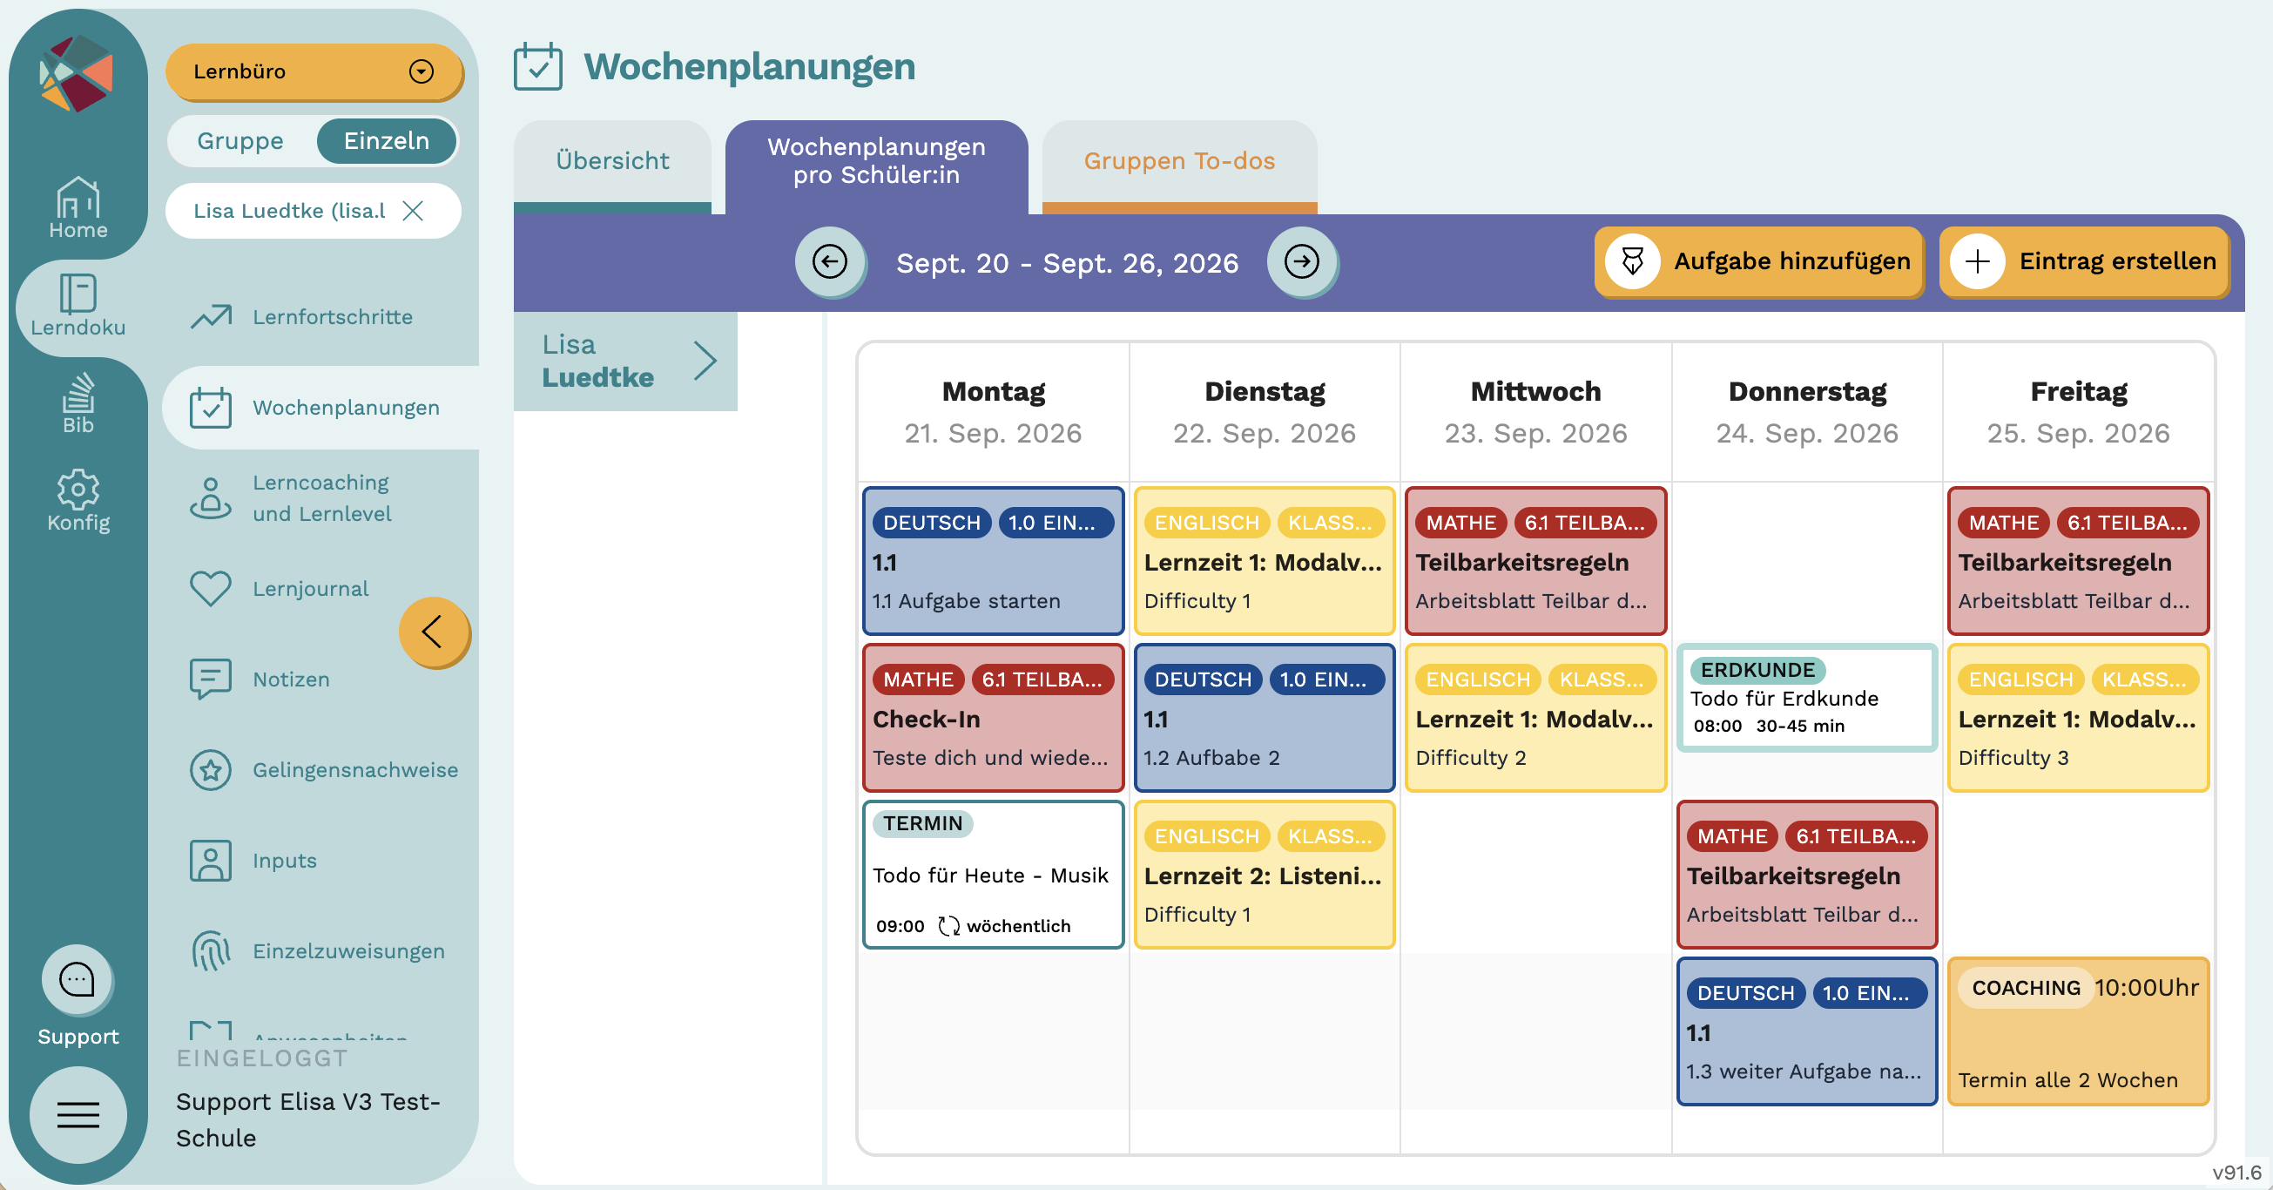Screen dimensions: 2273x1190
Task: Open the Lerndoku section
Action: pos(78,307)
